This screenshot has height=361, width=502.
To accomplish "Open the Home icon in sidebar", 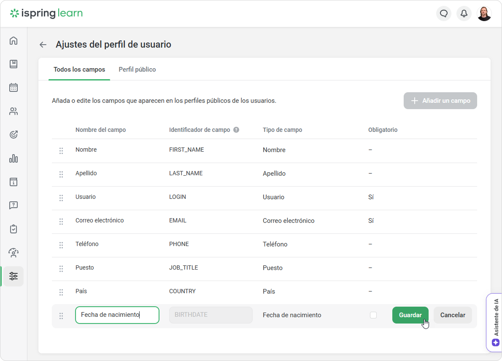I will tap(13, 41).
